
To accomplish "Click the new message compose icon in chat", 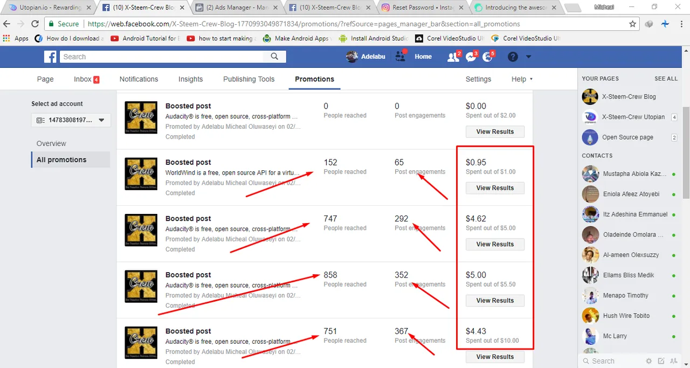I will pos(661,361).
